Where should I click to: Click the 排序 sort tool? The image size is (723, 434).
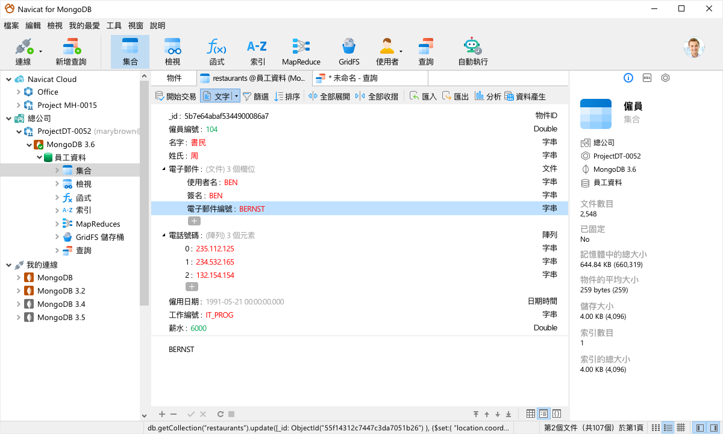point(287,96)
